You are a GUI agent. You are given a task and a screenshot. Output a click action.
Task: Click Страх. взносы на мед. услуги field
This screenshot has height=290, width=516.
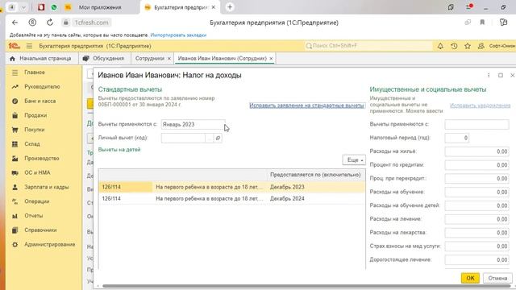(x=476, y=246)
